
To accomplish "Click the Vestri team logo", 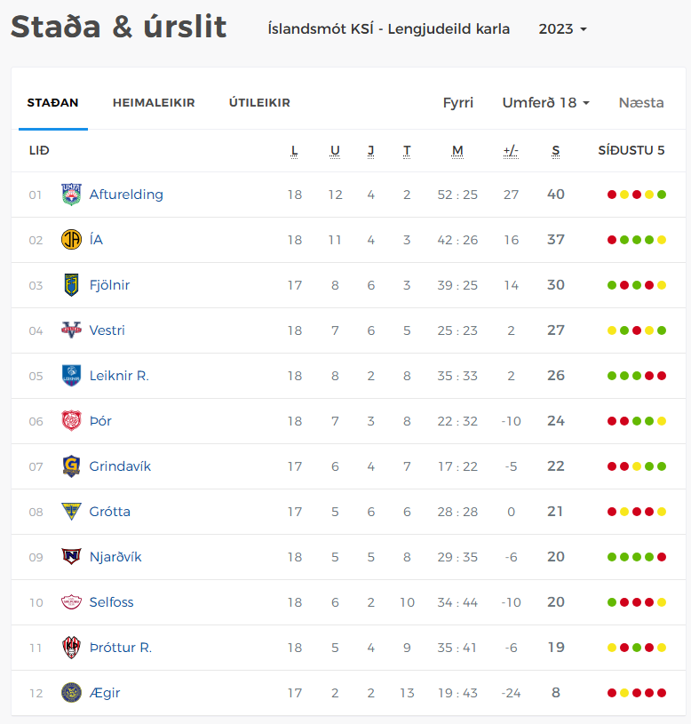I will pyautogui.click(x=71, y=330).
